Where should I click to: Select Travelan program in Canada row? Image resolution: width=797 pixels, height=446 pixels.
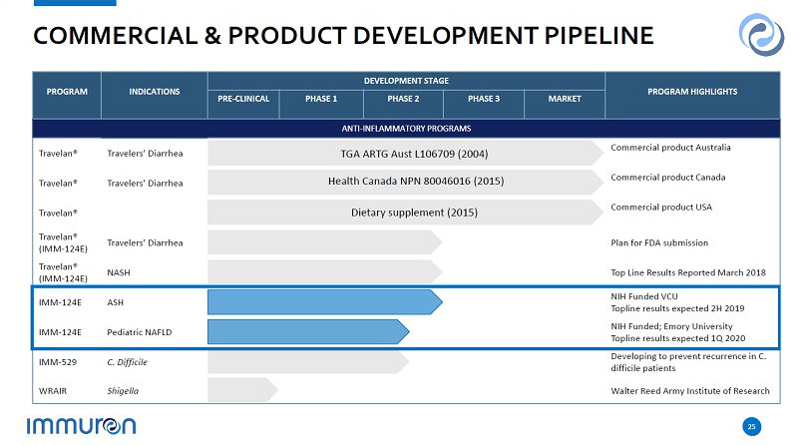pyautogui.click(x=58, y=183)
